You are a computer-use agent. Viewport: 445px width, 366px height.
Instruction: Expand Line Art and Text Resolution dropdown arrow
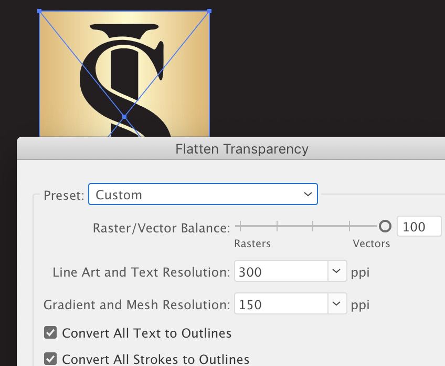(x=336, y=272)
